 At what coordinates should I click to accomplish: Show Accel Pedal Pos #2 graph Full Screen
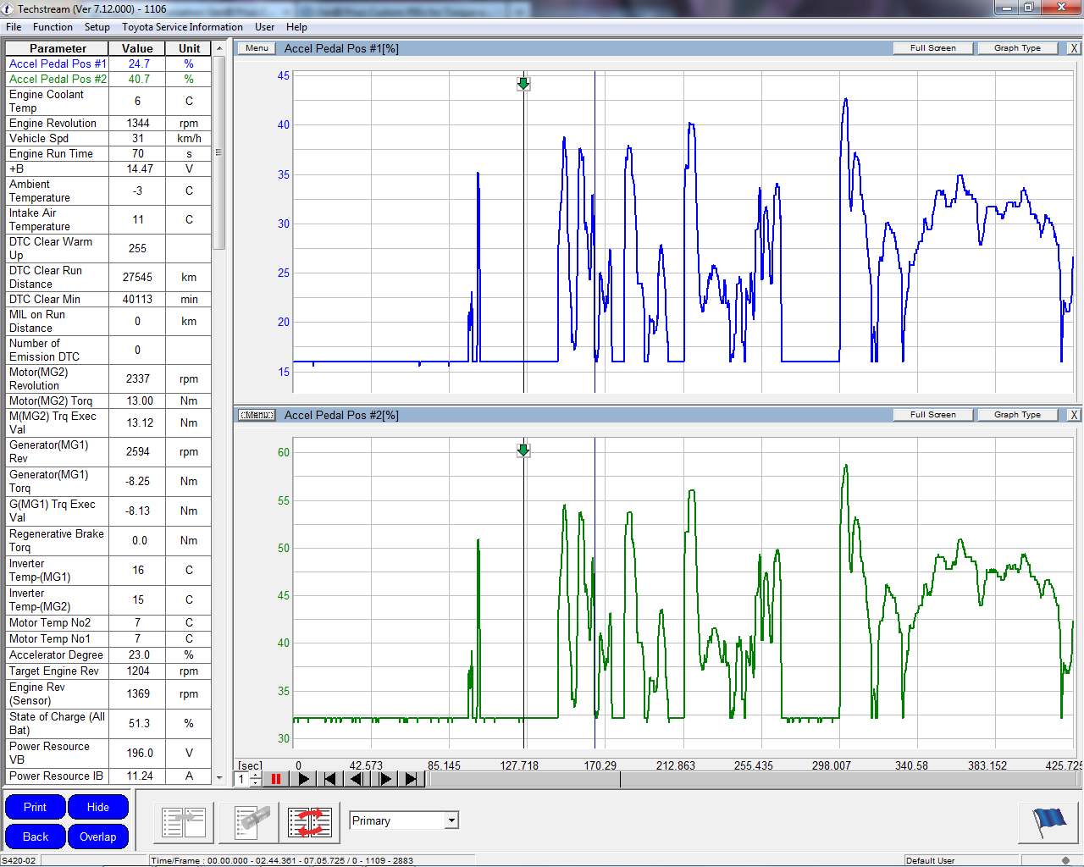point(932,415)
